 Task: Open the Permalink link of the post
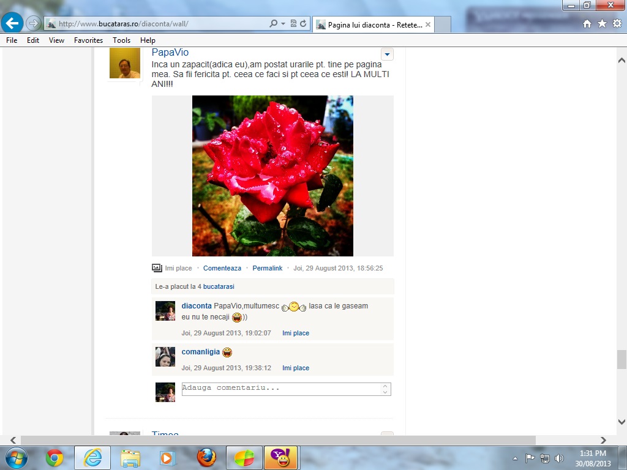click(x=268, y=268)
